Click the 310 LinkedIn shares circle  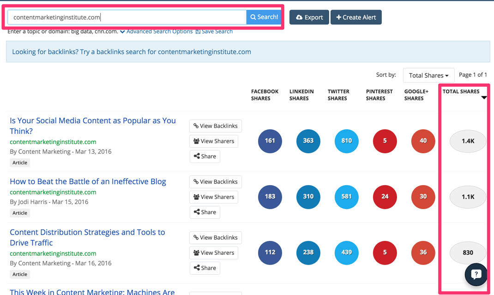[308, 197]
